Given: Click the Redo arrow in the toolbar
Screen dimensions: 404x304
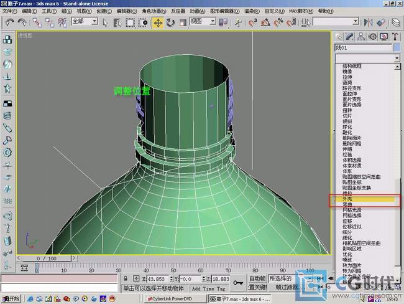Looking at the screenshot, I should click(x=22, y=22).
